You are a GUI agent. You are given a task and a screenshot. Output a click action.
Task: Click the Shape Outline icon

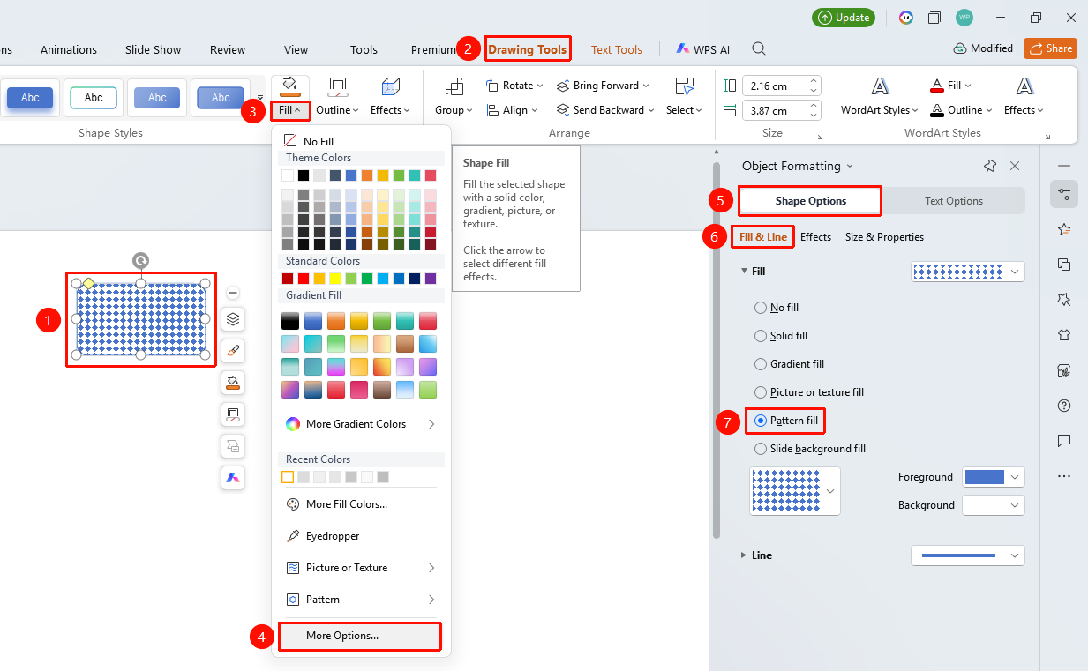pos(337,86)
